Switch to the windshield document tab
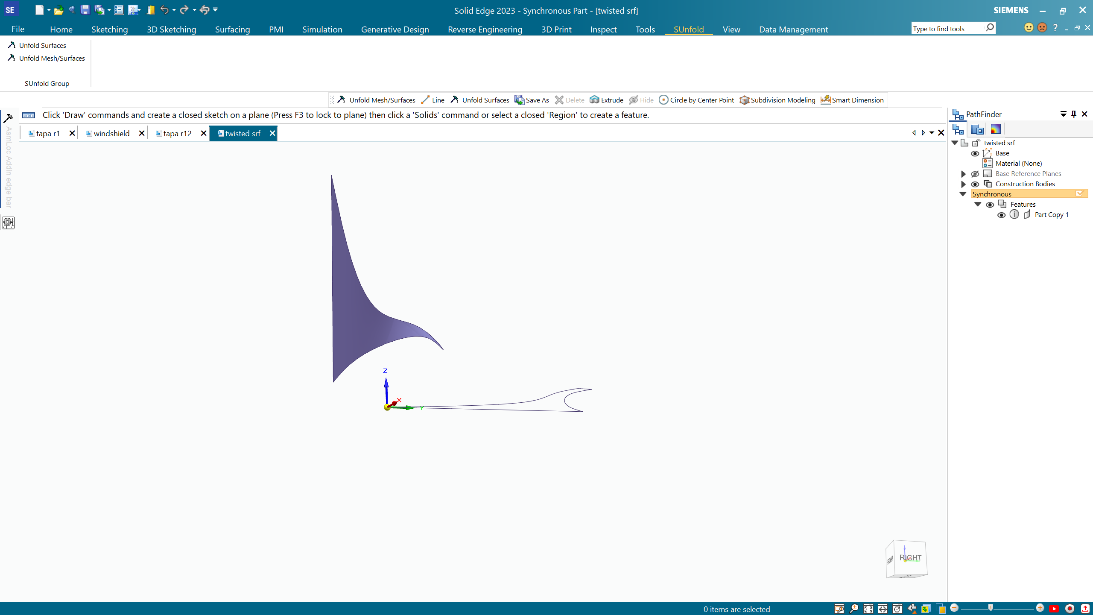This screenshot has height=615, width=1093. click(x=111, y=134)
